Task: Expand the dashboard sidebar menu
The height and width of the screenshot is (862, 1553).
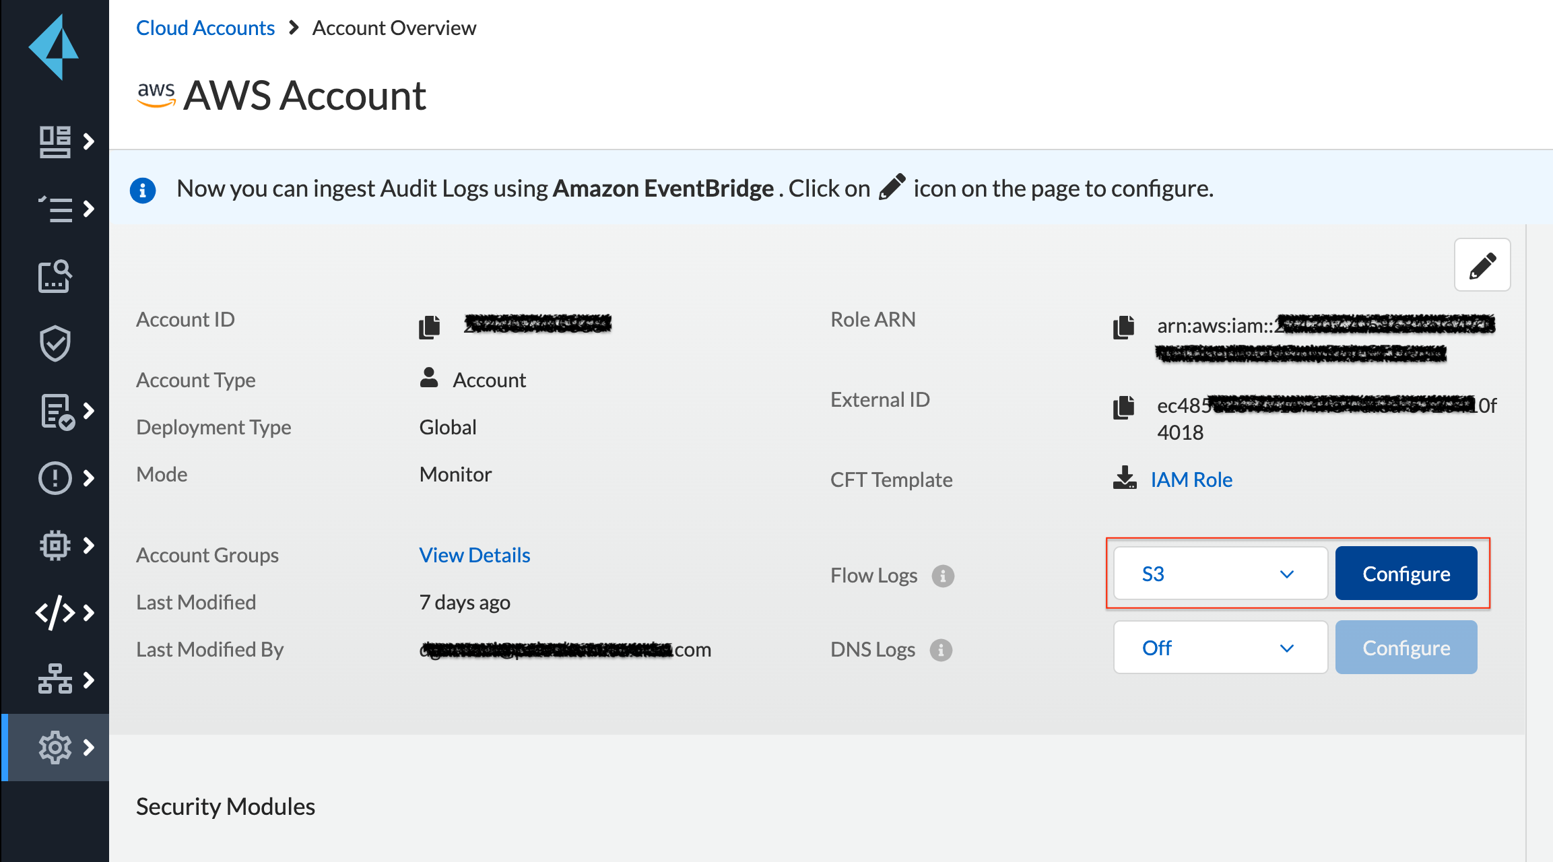Action: pos(65,141)
